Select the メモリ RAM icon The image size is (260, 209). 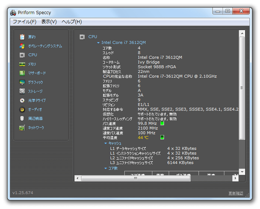(22, 64)
